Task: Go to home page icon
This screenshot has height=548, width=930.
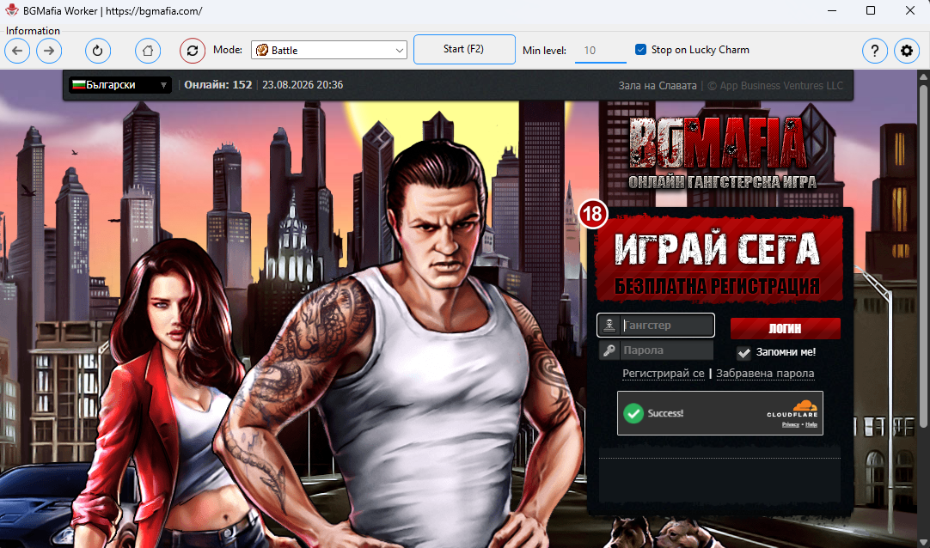Action: [148, 51]
